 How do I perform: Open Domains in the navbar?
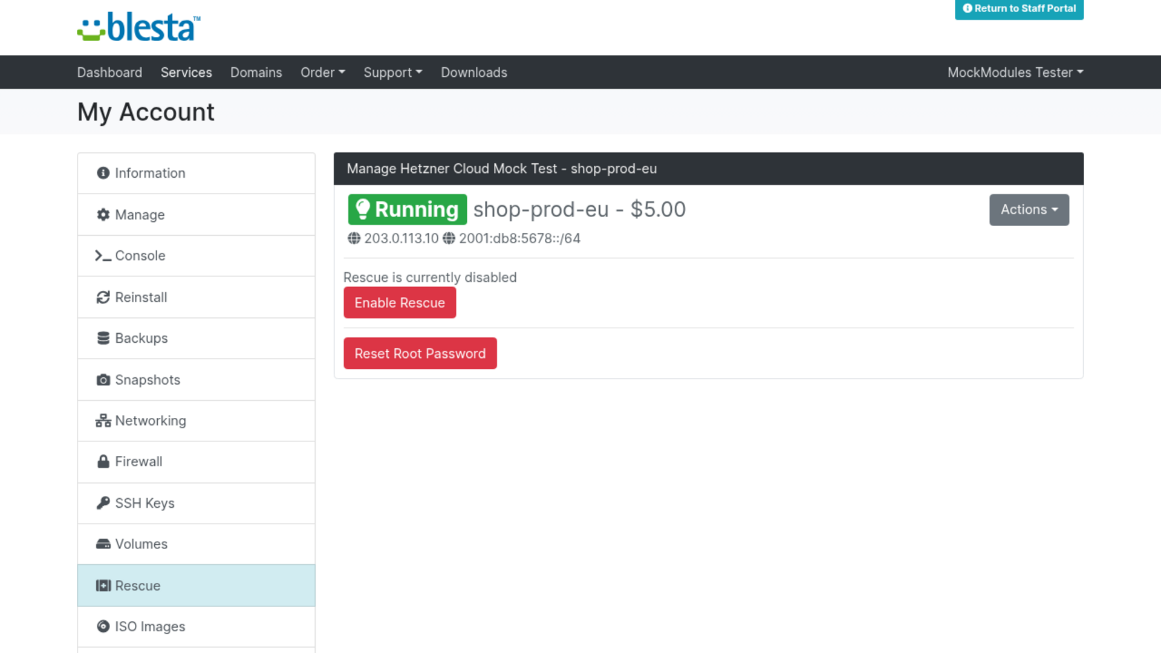point(256,73)
